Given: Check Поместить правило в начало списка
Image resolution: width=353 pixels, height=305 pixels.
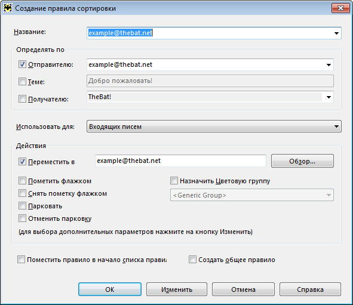Looking at the screenshot, I should click(x=21, y=260).
